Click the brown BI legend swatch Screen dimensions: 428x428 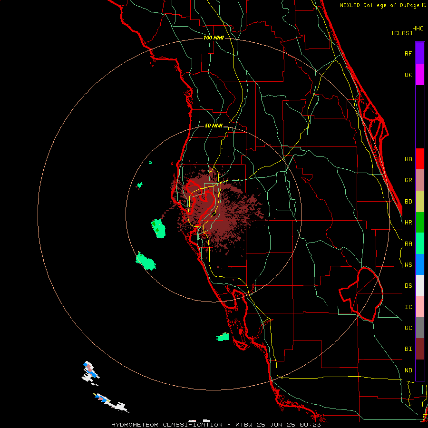[420, 349]
